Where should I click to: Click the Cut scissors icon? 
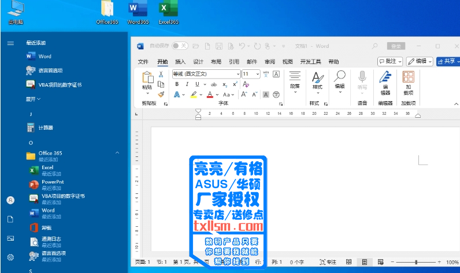pyautogui.click(x=161, y=74)
